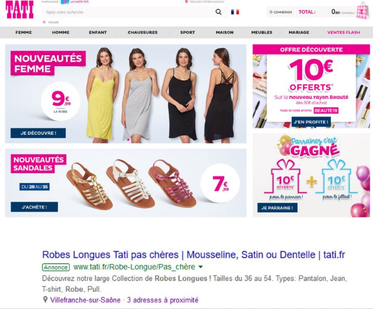This screenshot has width=373, height=309.
Task: Click the magnifying glass search icon
Action: coord(218,12)
